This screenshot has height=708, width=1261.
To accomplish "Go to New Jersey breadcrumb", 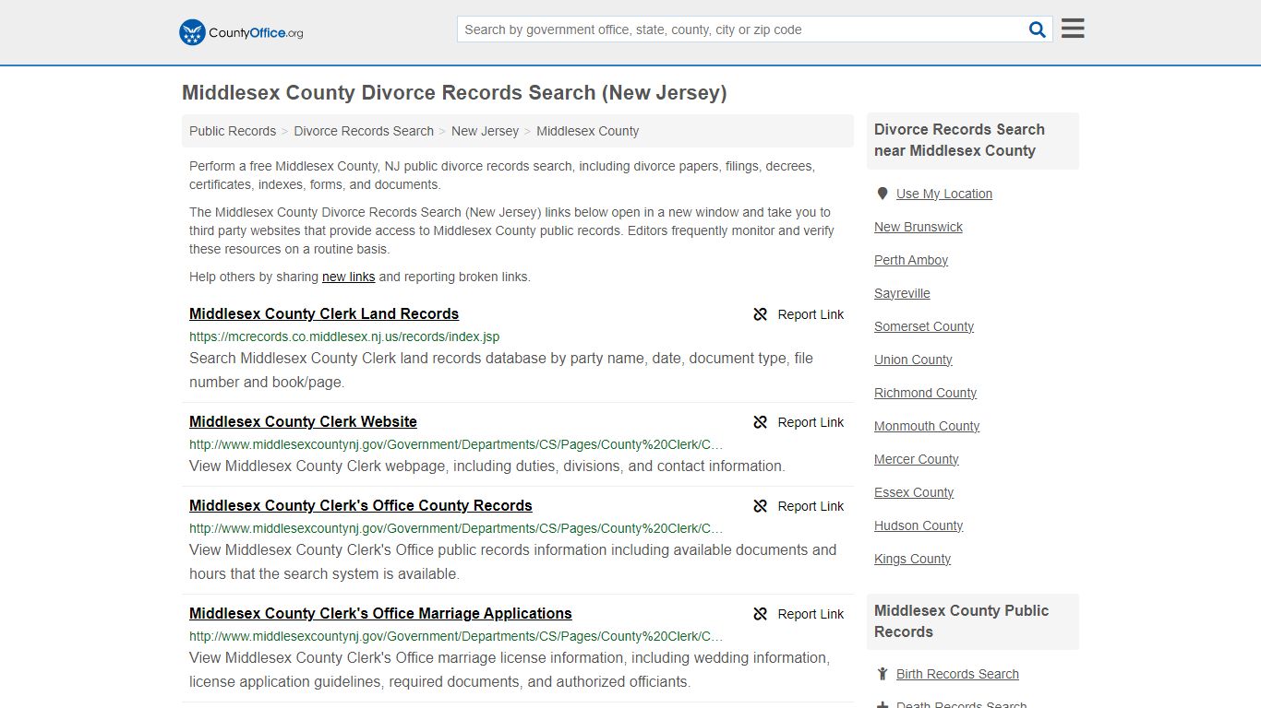I will click(485, 131).
